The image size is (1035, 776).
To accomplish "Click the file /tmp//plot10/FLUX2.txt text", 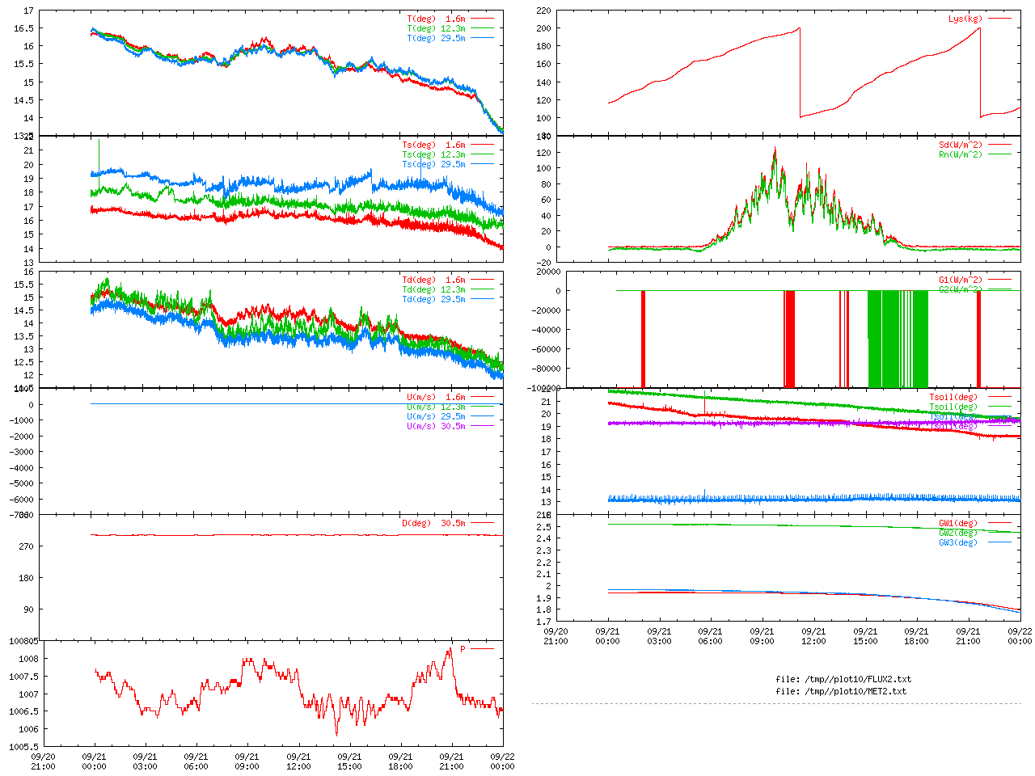I will coord(843,679).
